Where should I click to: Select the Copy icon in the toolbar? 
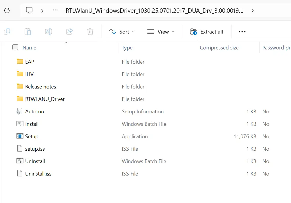point(7,32)
